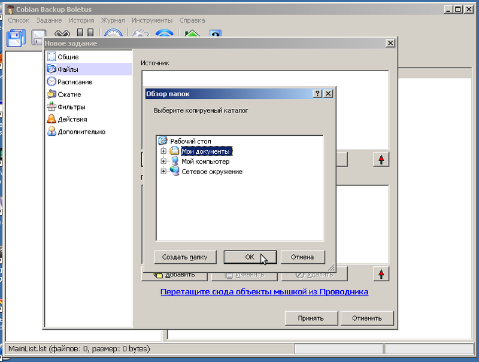Open Сжатие settings in sidebar

pyautogui.click(x=69, y=95)
